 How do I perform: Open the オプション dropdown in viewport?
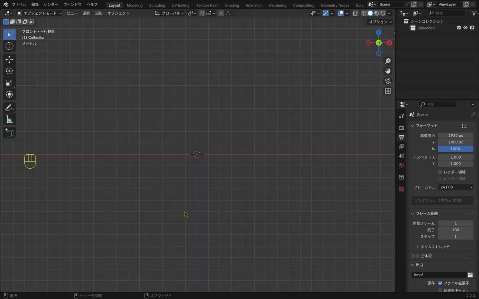pyautogui.click(x=380, y=22)
